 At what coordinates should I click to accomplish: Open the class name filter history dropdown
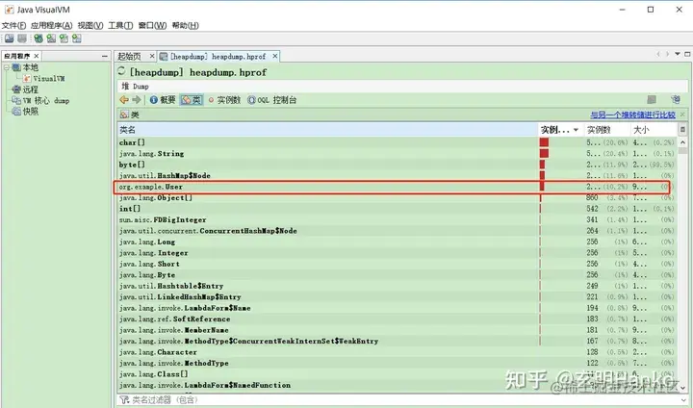[x=684, y=400]
